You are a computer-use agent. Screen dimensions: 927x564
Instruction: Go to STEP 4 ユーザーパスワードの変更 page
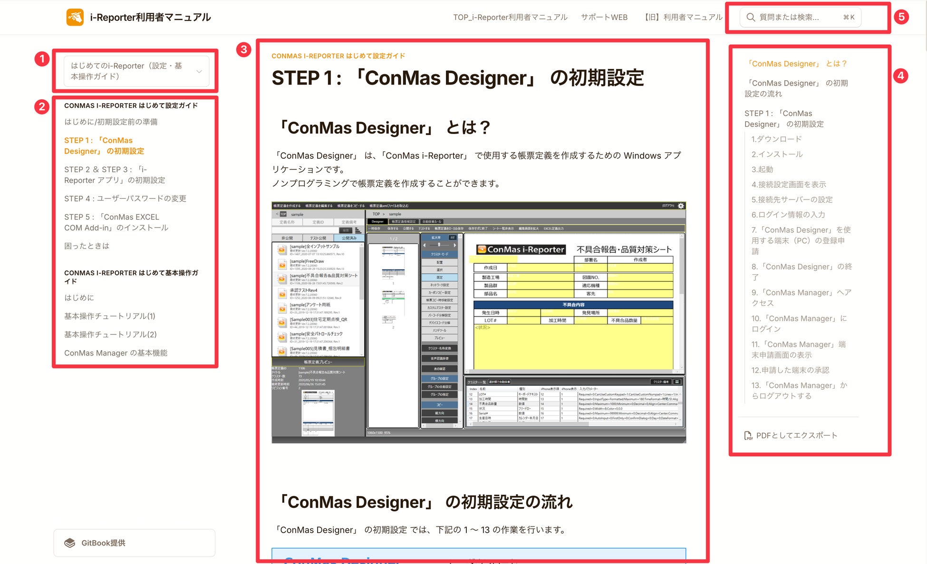click(x=125, y=198)
